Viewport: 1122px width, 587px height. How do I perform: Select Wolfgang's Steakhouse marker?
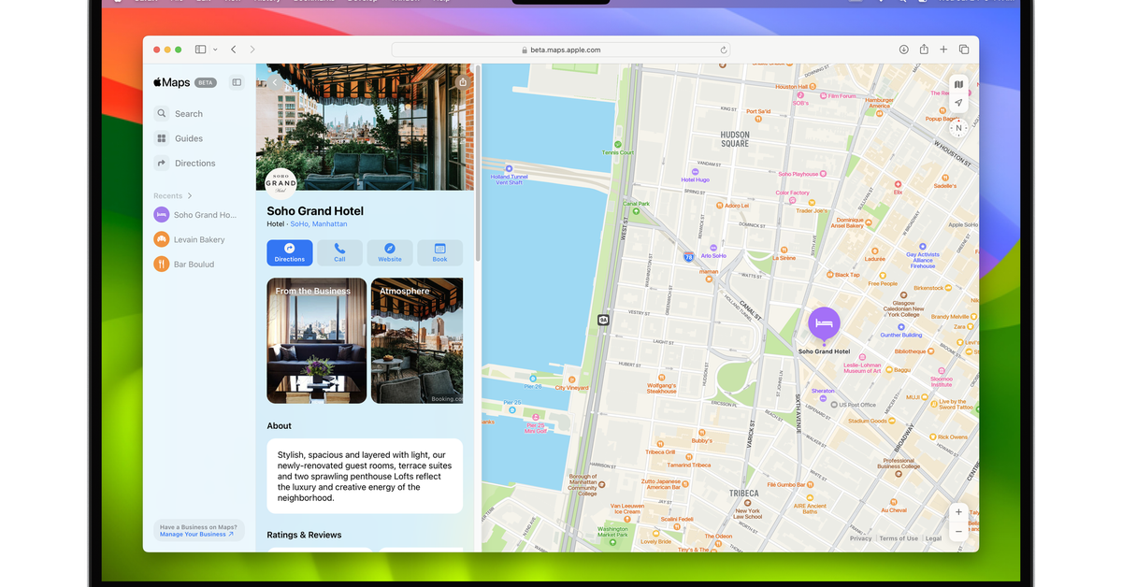click(661, 382)
